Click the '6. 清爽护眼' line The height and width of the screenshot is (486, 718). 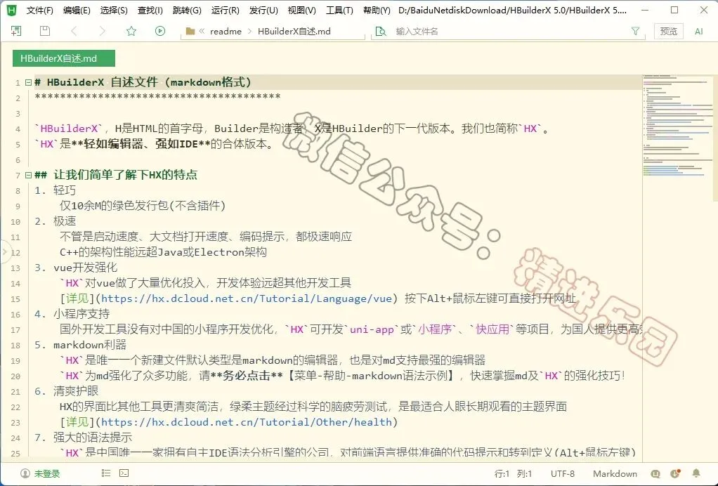pos(67,391)
